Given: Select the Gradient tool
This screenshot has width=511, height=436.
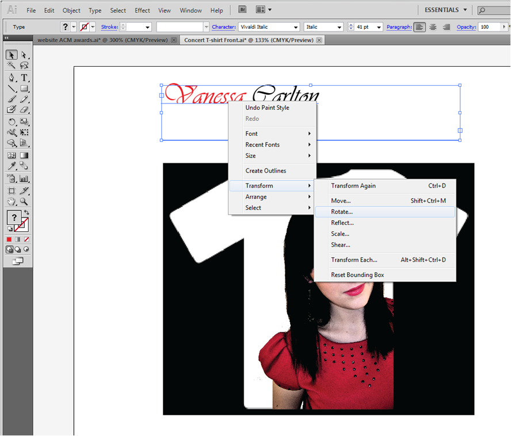Looking at the screenshot, I should [24, 155].
